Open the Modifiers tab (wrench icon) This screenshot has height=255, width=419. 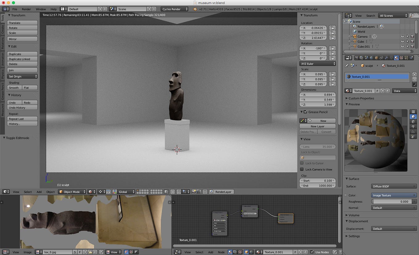[386, 58]
